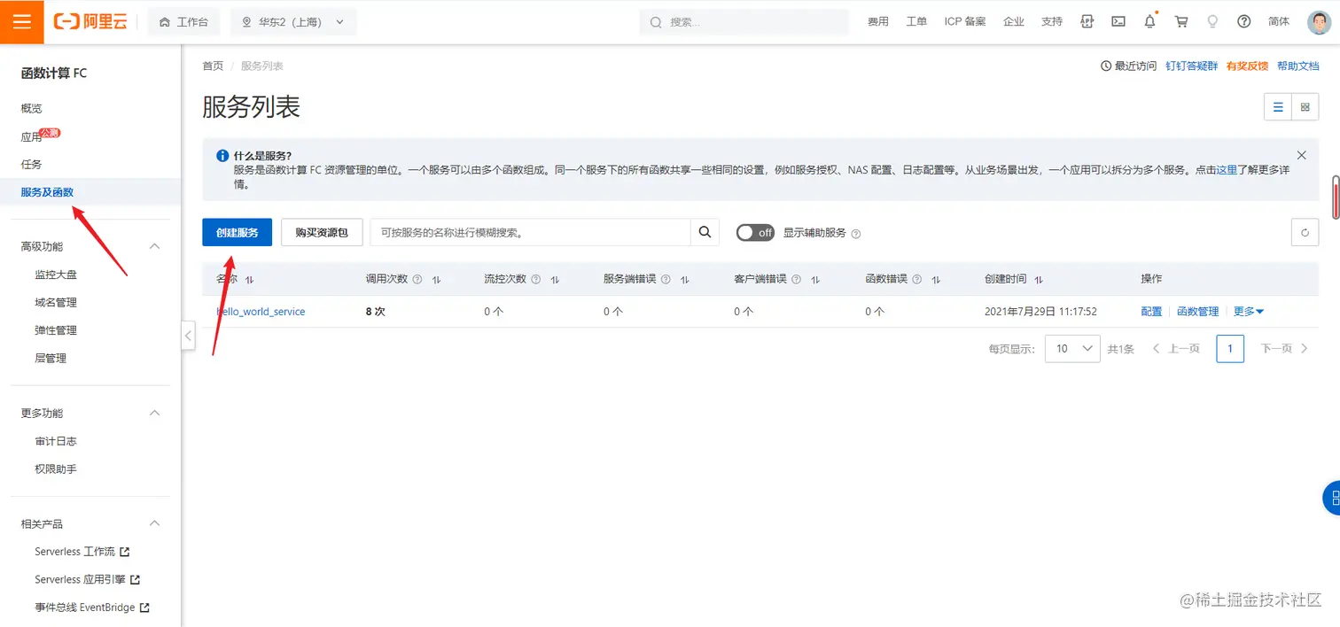Open the 工作台 workbench

coord(183,21)
